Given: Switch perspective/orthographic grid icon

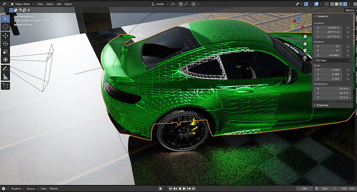Looking at the screenshot, I should tap(305, 57).
